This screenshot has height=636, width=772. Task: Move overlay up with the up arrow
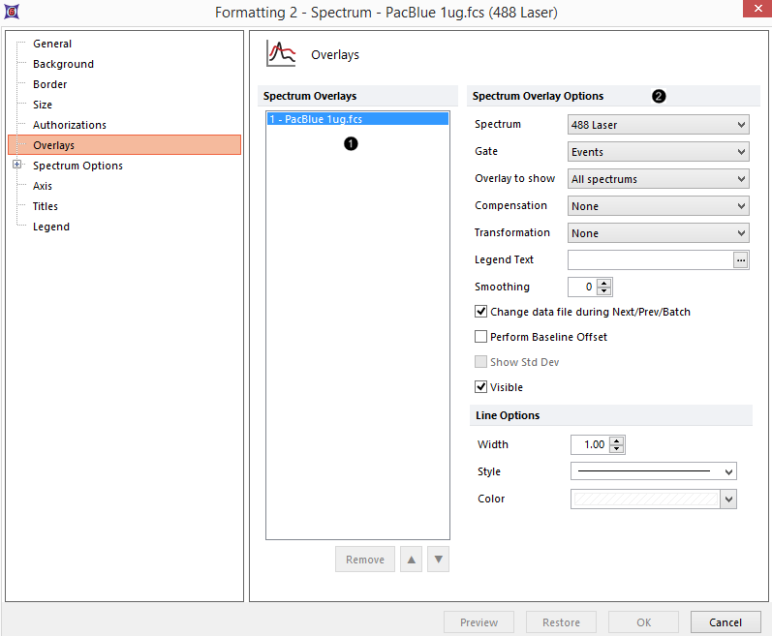point(411,560)
